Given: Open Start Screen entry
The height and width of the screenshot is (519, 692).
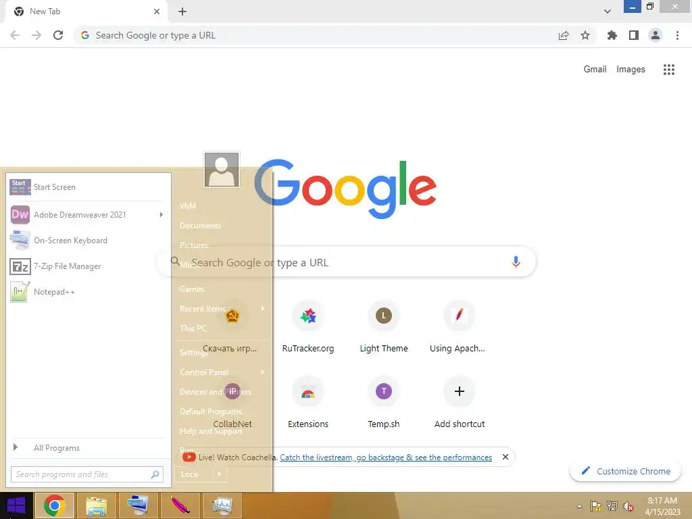Looking at the screenshot, I should pos(82,187).
